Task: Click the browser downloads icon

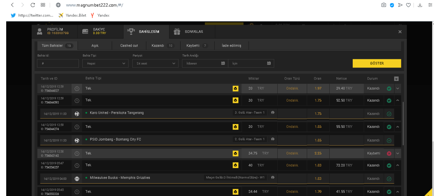Action: pos(420,5)
